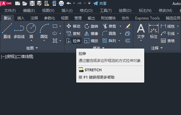Image resolution: width=181 pixels, height=115 pixels.
Task: Click the 移动 move tool
Action: (73, 26)
